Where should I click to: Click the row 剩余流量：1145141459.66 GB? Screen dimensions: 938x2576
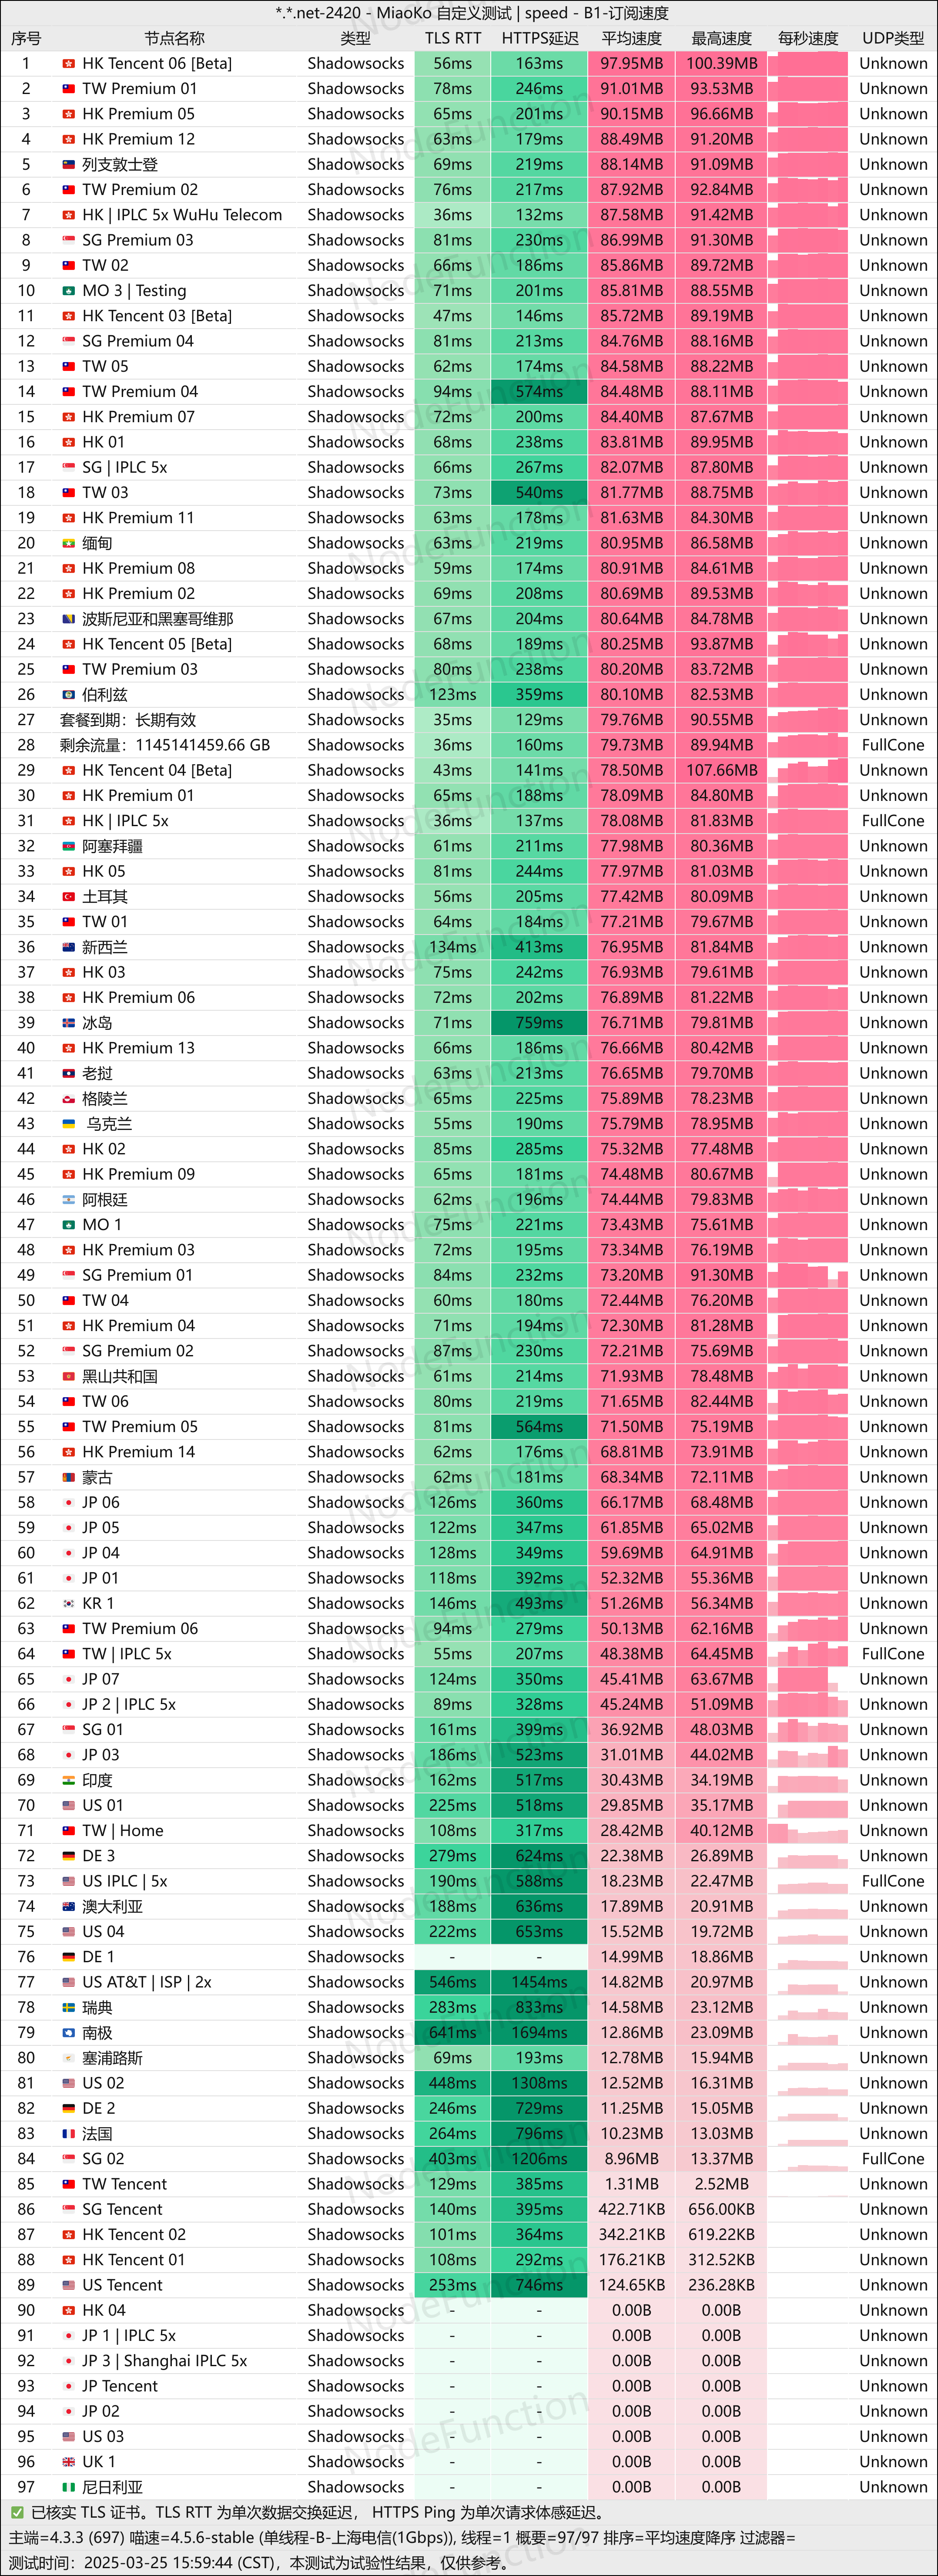(469, 745)
